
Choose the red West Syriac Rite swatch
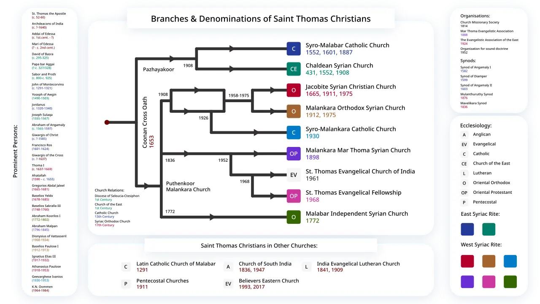pos(467,261)
